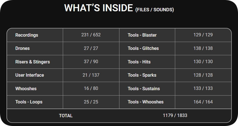Select the Tools - Glitches label
This screenshot has width=238, height=126.
pos(143,48)
